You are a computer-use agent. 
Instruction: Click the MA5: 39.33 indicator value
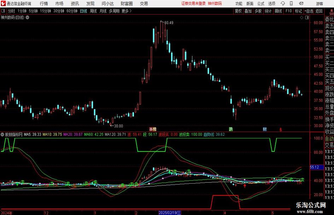click(33, 135)
